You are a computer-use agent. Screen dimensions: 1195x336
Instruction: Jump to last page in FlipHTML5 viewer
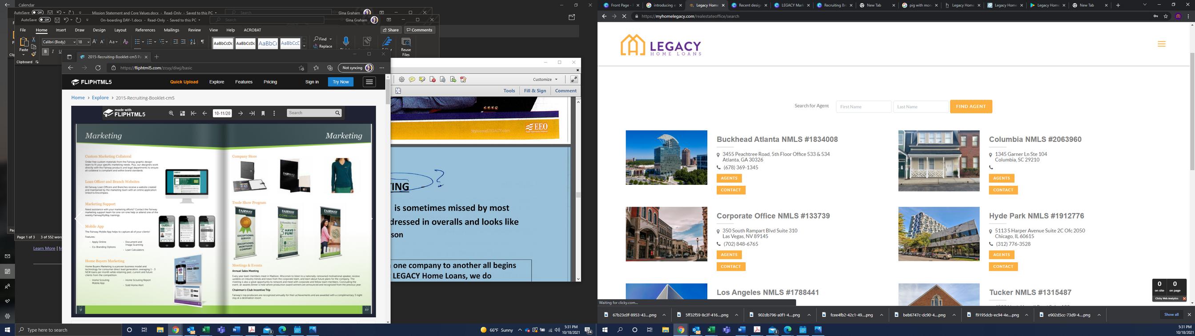252,113
